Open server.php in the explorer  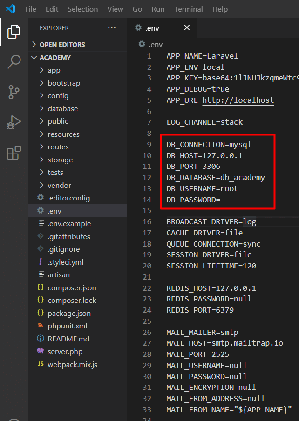tap(77, 351)
